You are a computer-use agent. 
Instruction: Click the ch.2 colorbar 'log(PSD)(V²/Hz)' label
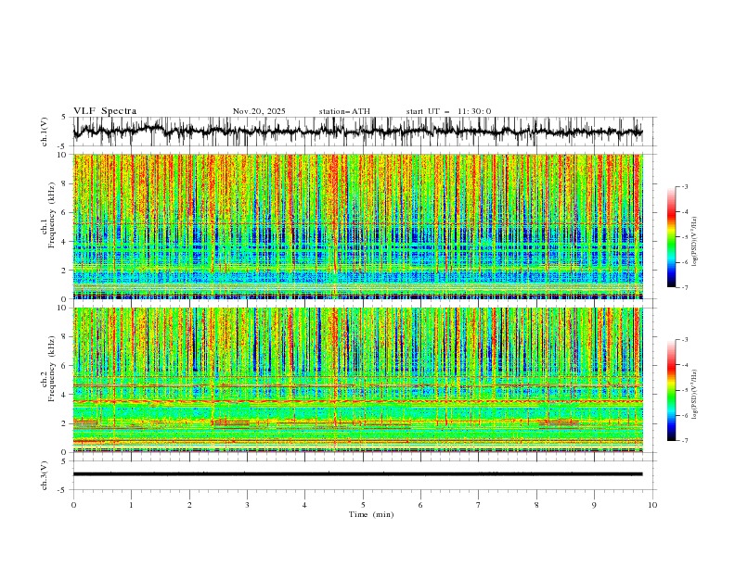694,394
